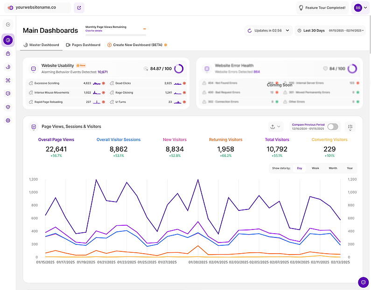Open Create New Dashboard (BETA) tab
Viewport: 371px width, 290px height.
137,45
